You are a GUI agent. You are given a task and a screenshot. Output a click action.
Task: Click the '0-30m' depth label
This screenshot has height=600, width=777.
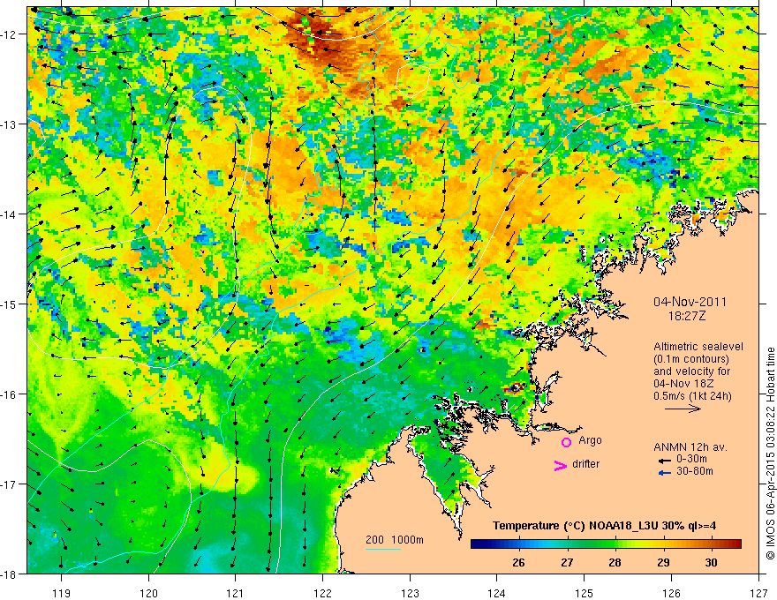pos(691,459)
